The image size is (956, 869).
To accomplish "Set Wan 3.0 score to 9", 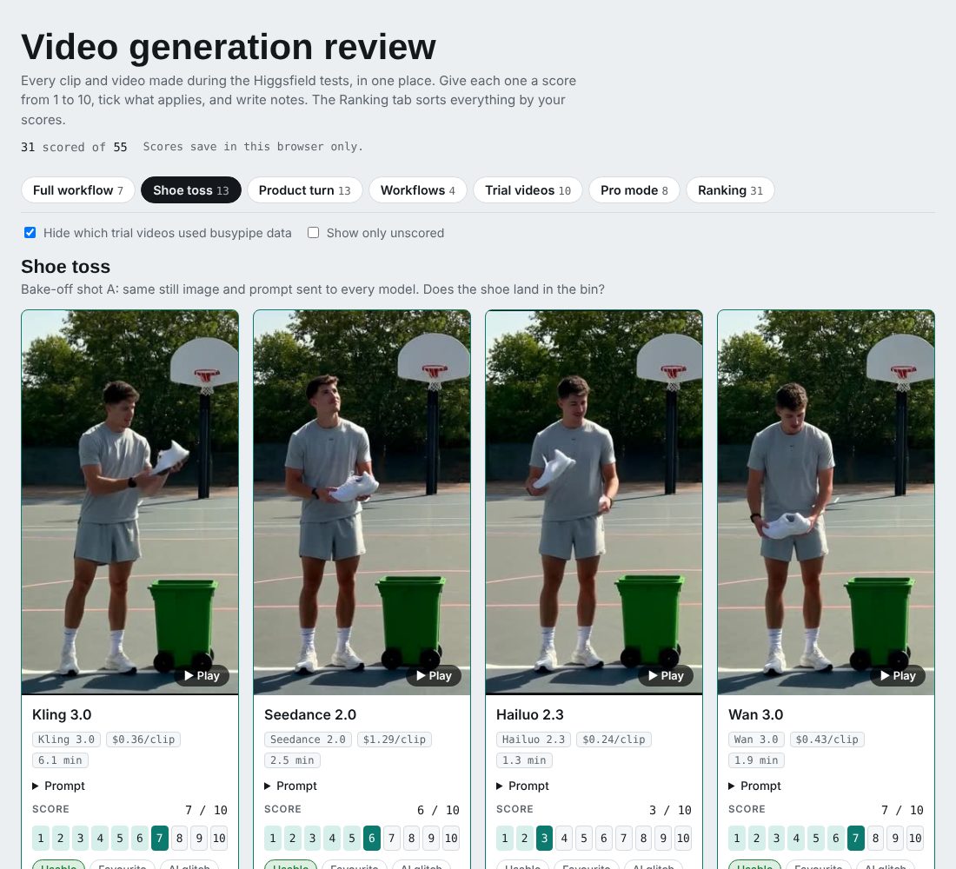I will (x=895, y=838).
